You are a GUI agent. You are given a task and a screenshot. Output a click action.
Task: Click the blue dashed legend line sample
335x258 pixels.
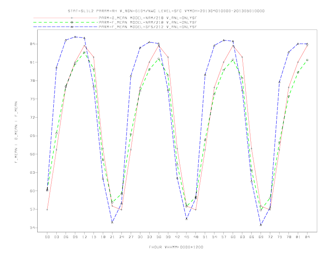(x=66, y=27)
